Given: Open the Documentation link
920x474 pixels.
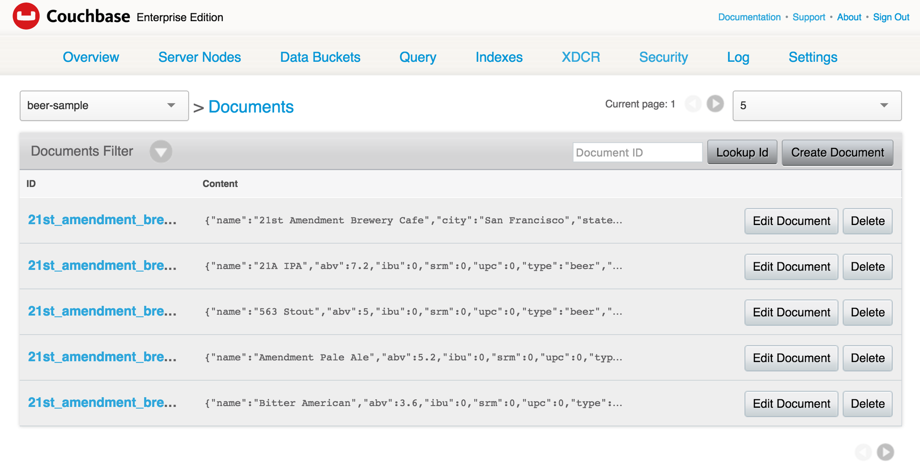Looking at the screenshot, I should [749, 17].
